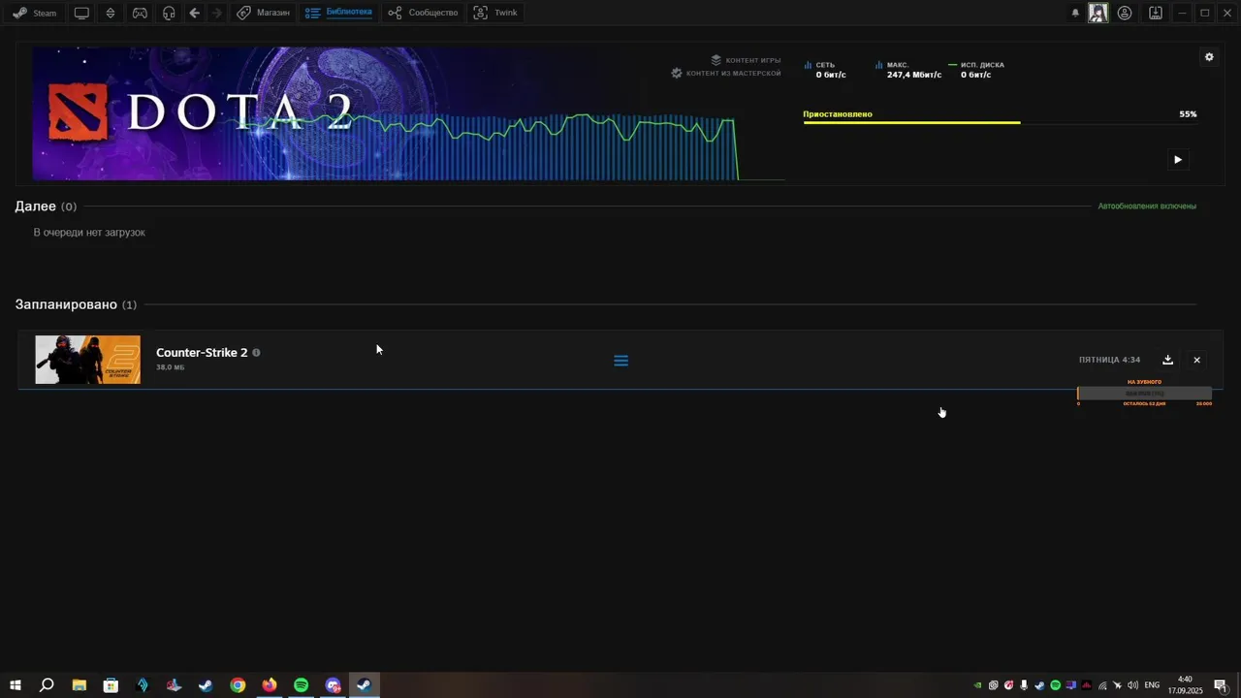The image size is (1241, 698).
Task: Click the В очереди нет загрузок message
Action: pyautogui.click(x=89, y=233)
